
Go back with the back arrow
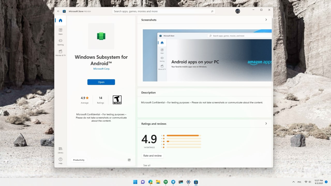tap(58, 11)
